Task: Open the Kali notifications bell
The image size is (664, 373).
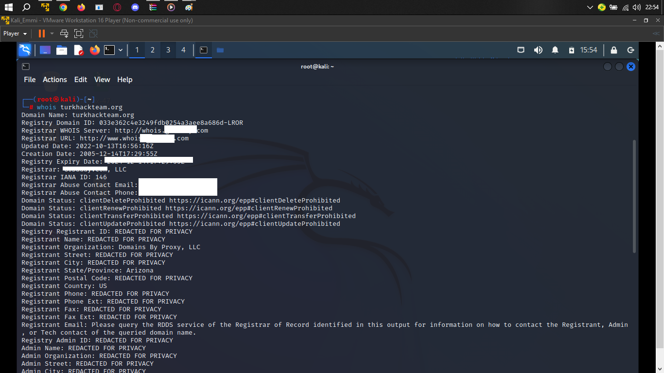Action: point(555,50)
